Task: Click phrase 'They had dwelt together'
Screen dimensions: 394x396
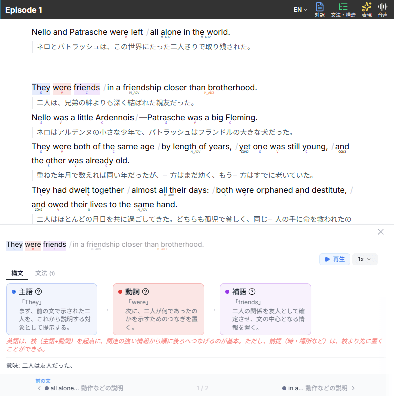Action: 78,190
